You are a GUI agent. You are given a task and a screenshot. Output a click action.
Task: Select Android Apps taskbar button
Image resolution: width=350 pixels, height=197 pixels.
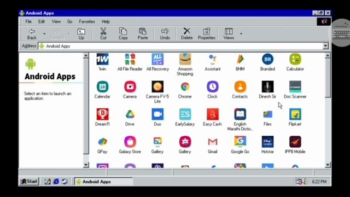point(103,182)
